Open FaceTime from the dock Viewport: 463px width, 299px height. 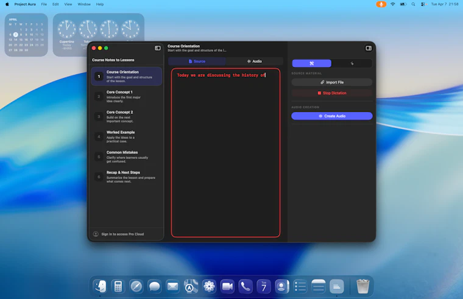(x=227, y=286)
